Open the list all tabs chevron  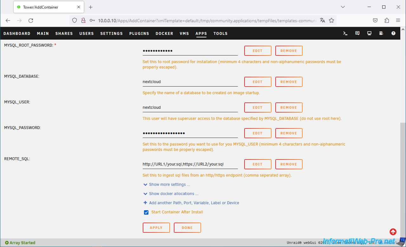coord(343,7)
